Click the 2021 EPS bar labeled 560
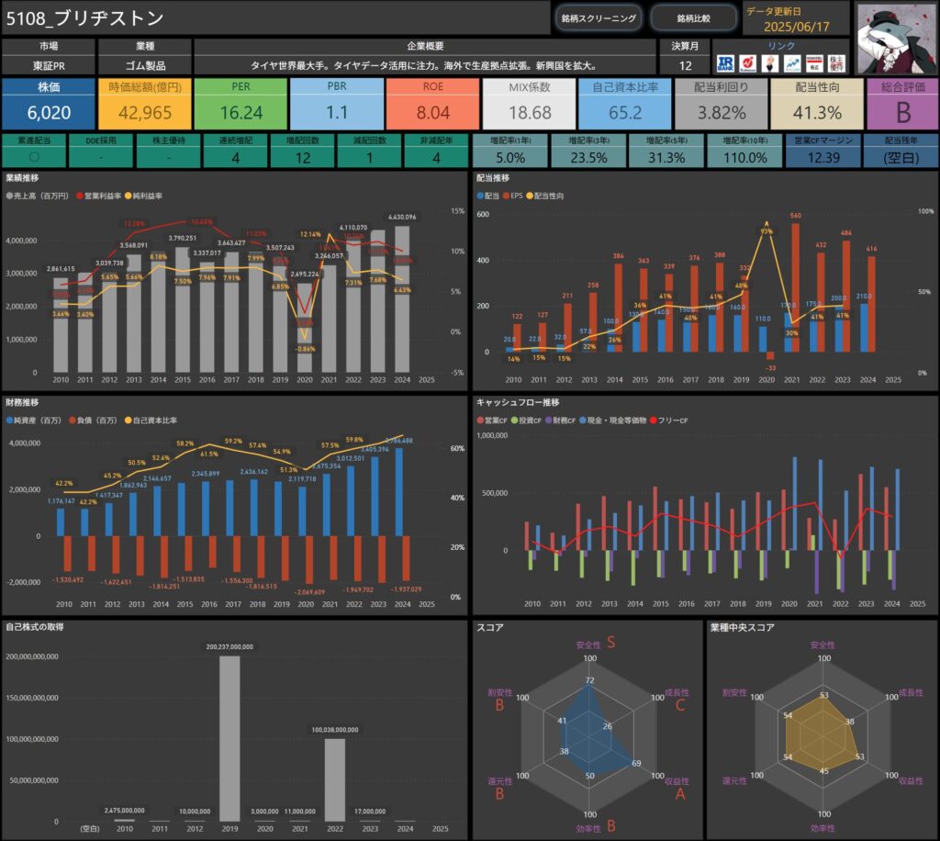 pos(796,287)
